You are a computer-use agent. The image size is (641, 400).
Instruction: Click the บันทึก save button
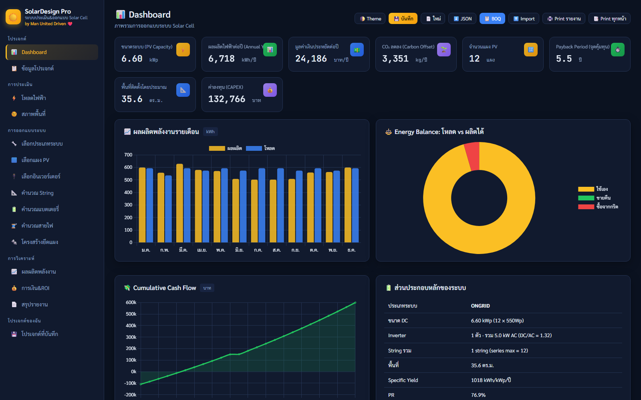[403, 19]
